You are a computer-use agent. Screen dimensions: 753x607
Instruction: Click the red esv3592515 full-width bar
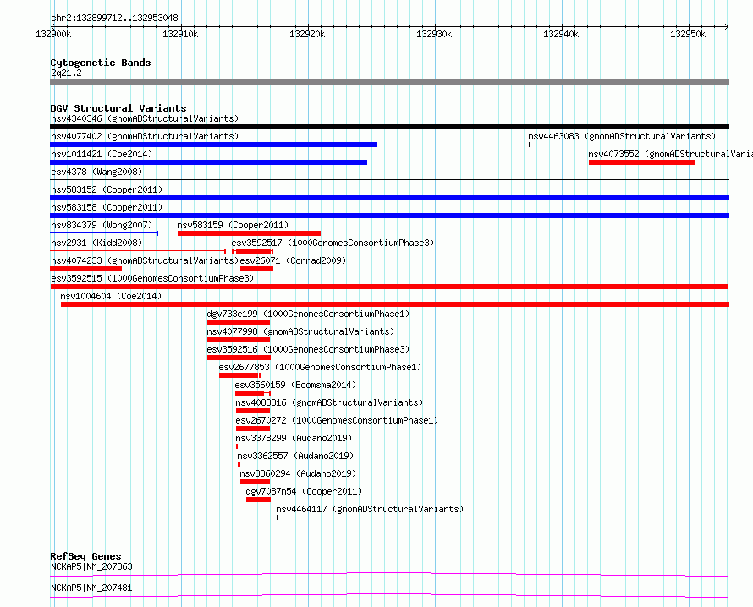(389, 287)
